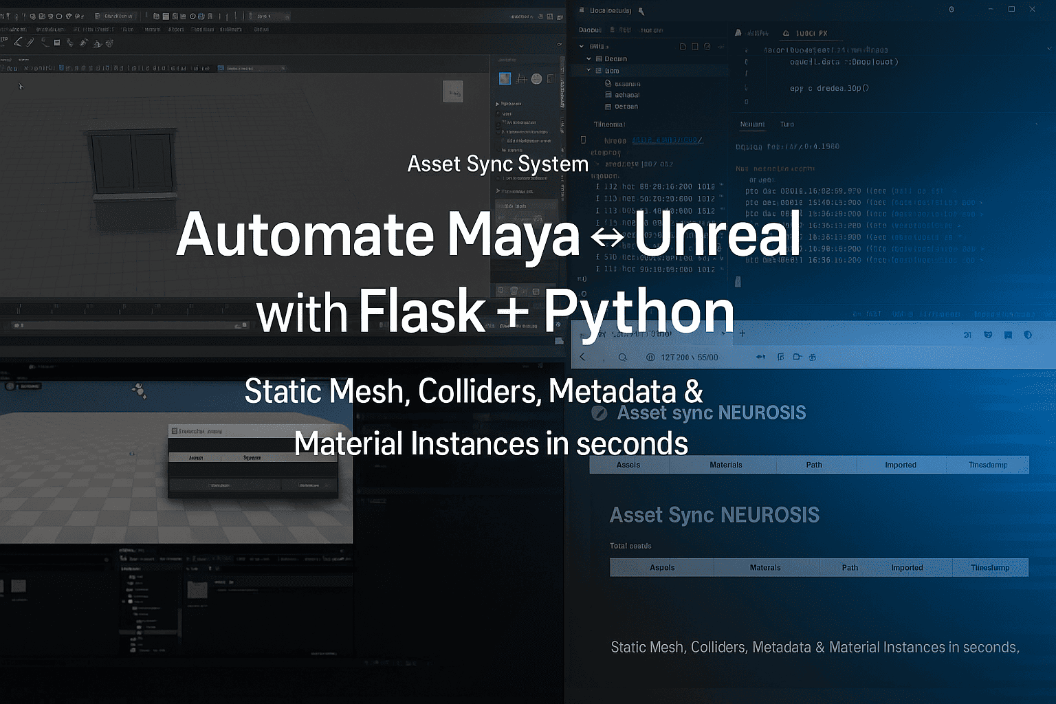Click the Refresh Explorer icon in the code editor

click(x=707, y=46)
